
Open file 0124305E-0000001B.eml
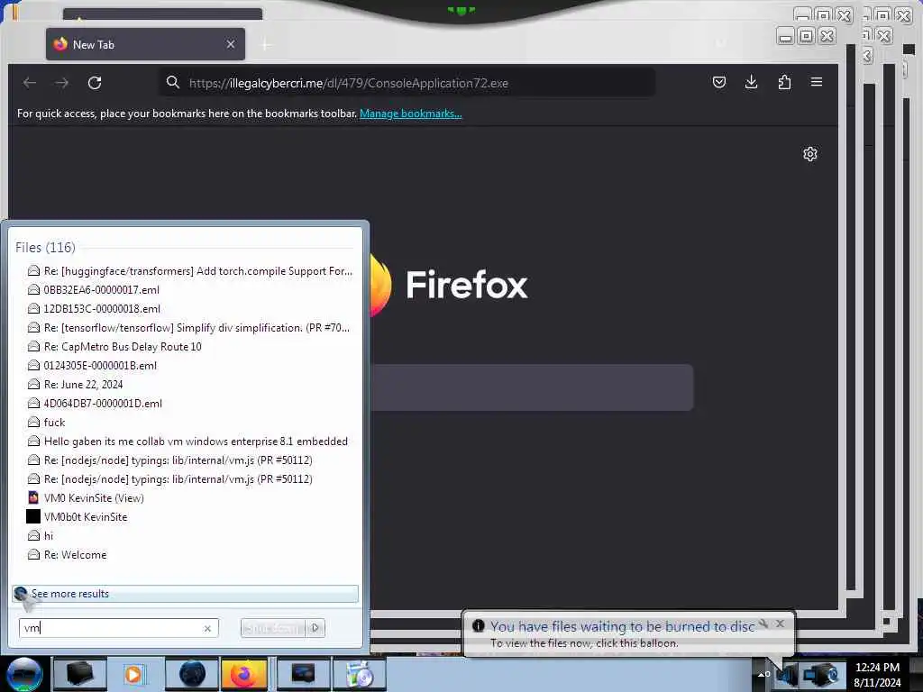(x=93, y=366)
